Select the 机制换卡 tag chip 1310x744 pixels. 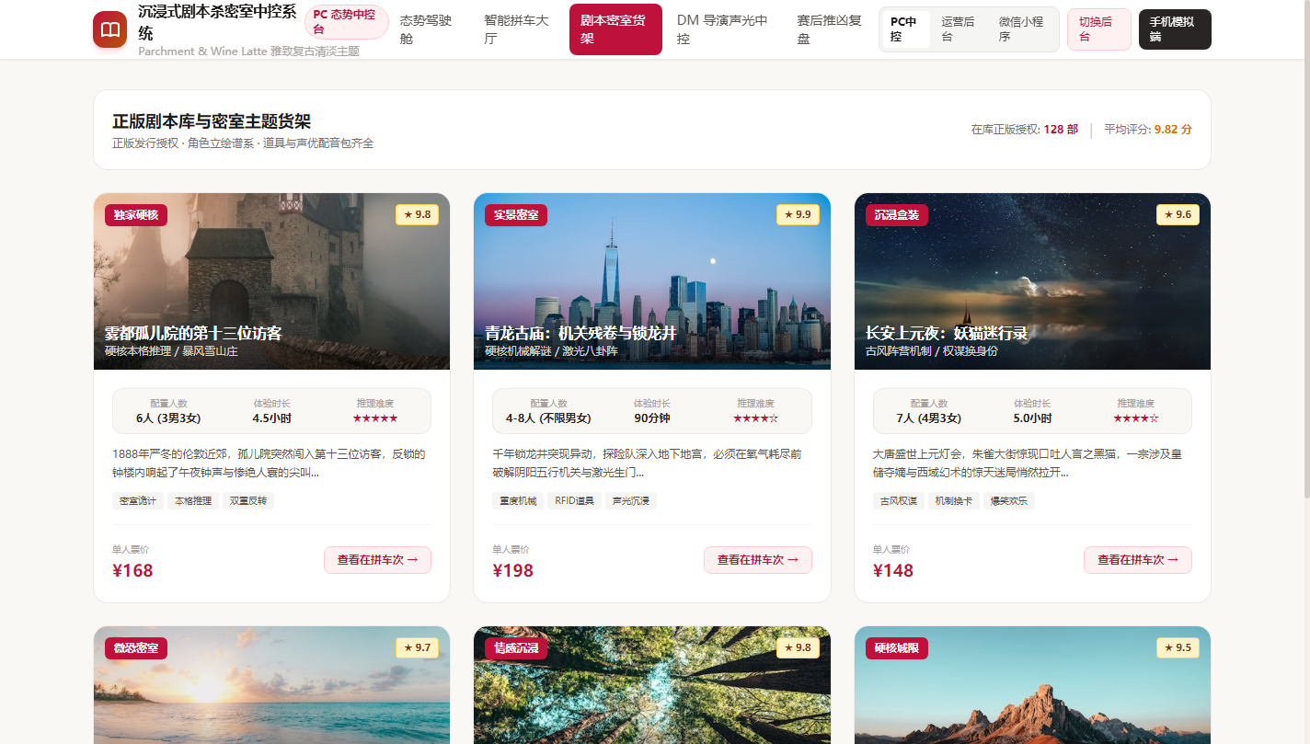coord(954,501)
